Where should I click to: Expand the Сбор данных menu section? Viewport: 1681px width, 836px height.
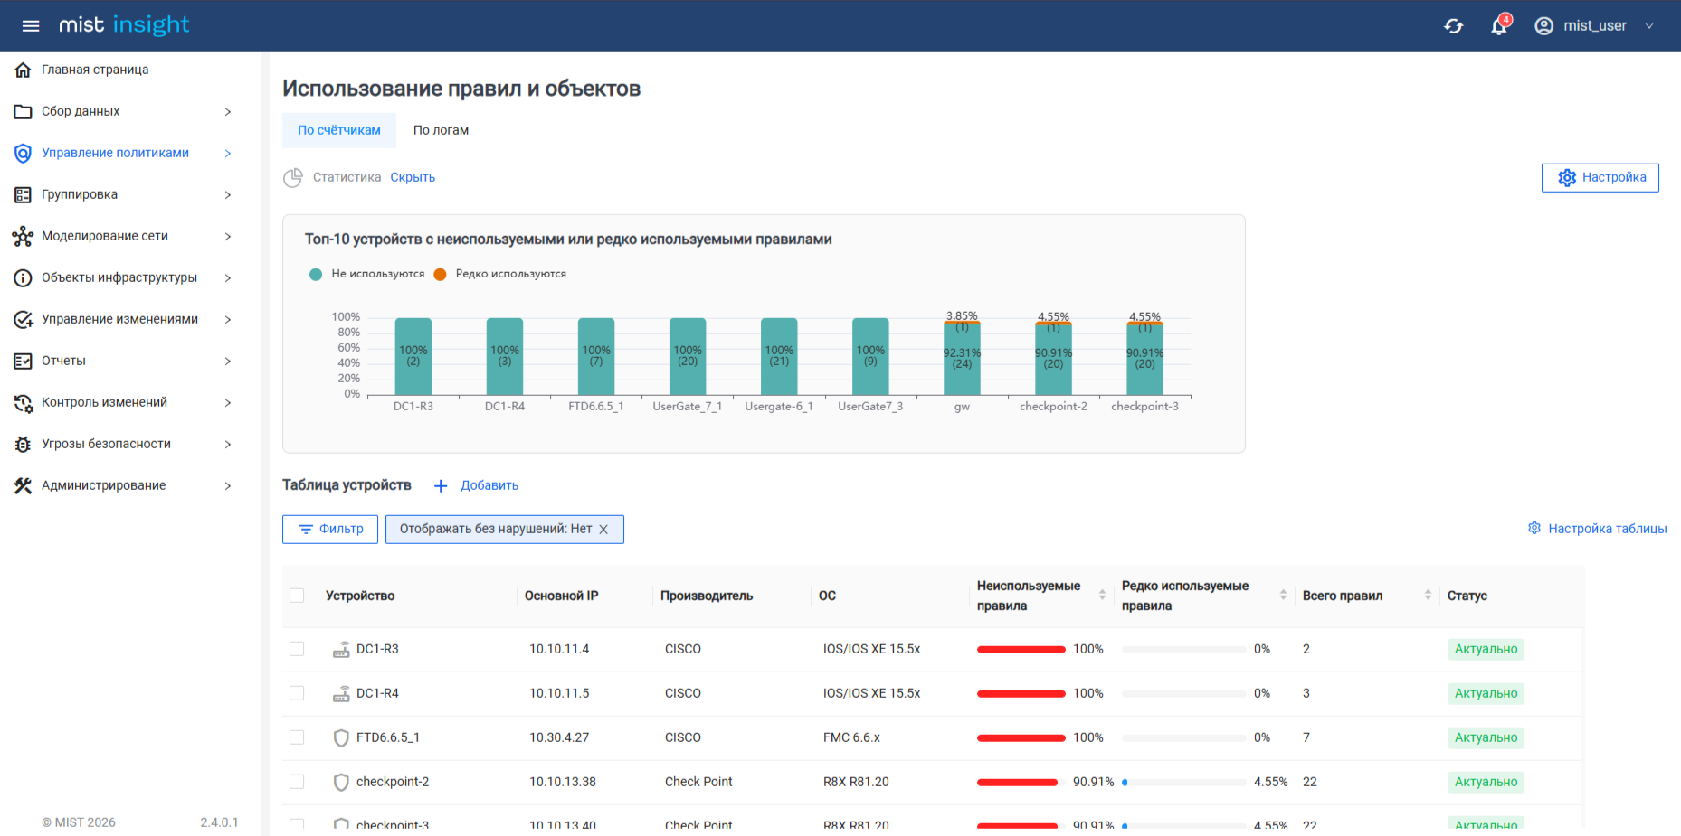click(227, 112)
